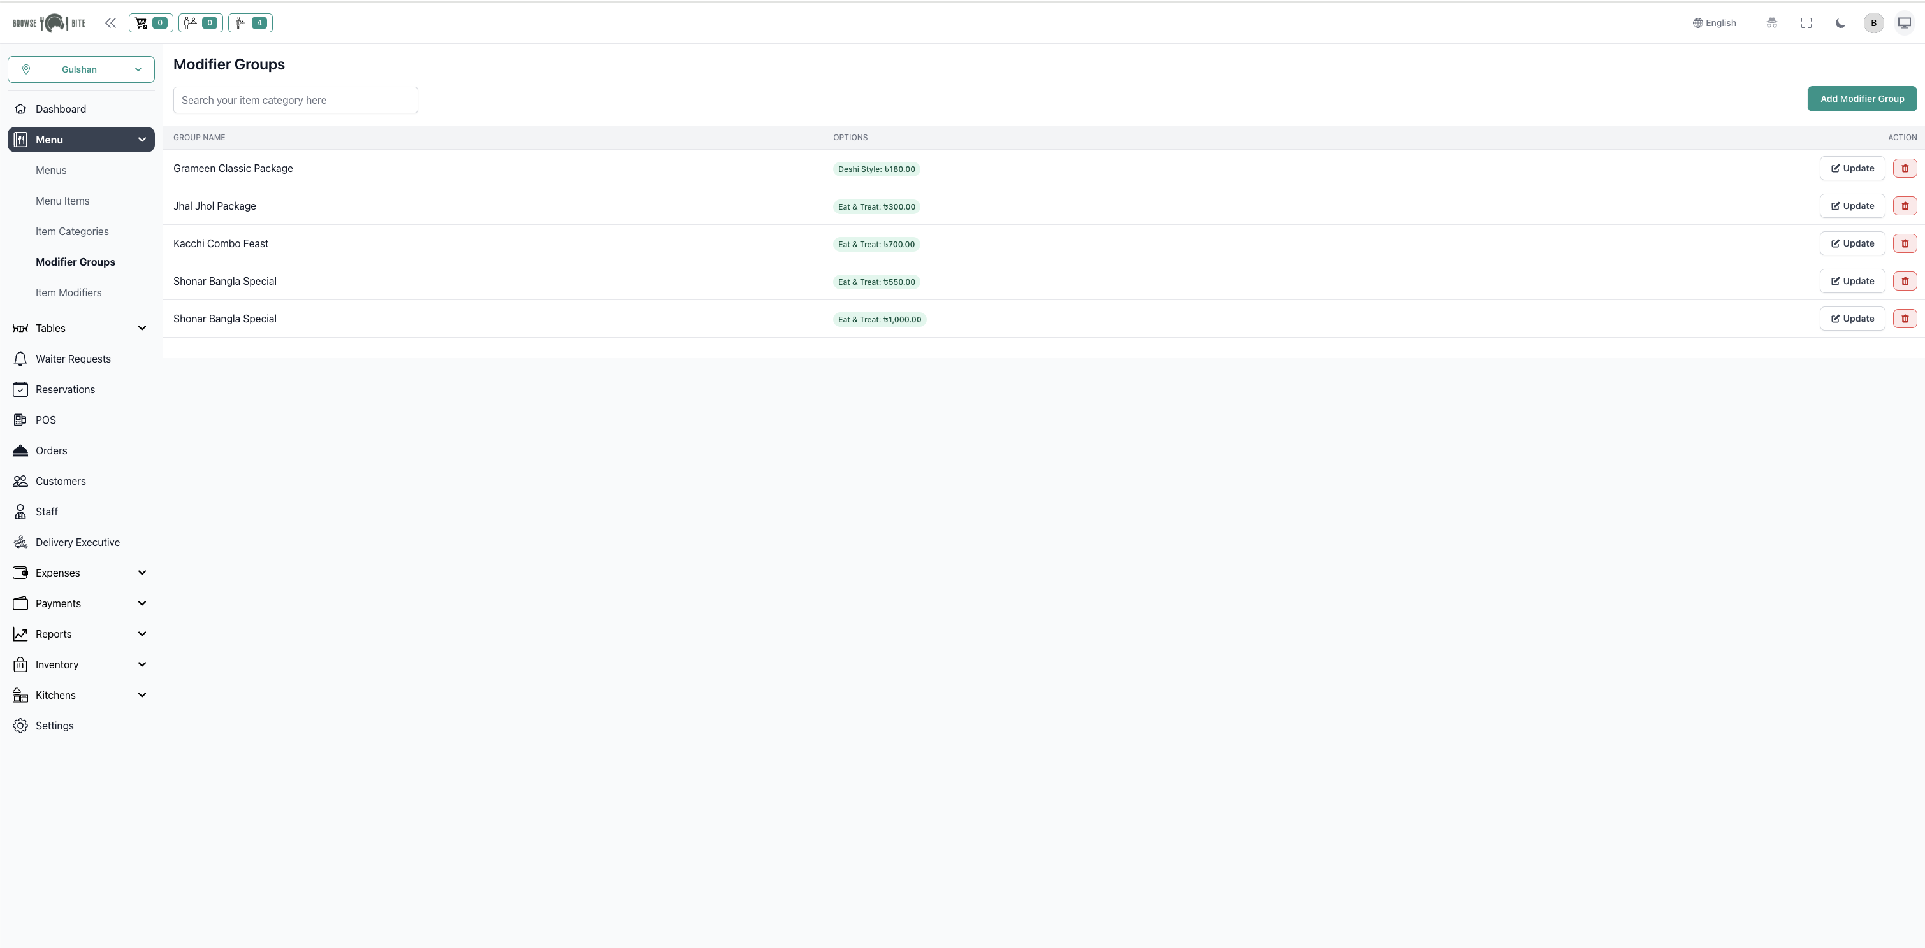Expand the Reports sidebar section

[81, 635]
